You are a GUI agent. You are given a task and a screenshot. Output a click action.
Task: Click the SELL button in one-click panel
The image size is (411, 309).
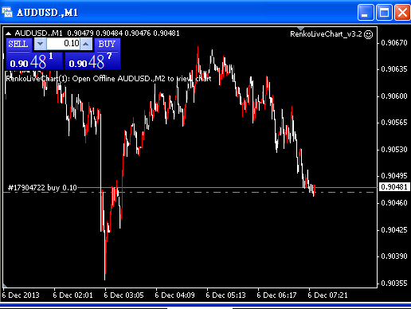pyautogui.click(x=18, y=44)
